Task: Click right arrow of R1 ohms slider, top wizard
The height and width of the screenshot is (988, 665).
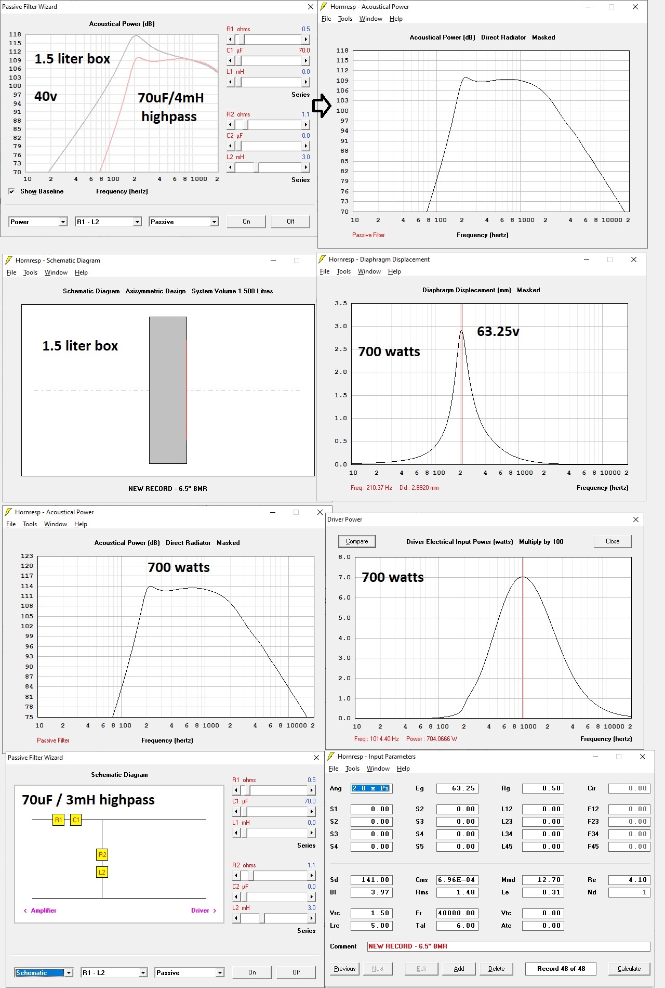Action: point(306,40)
